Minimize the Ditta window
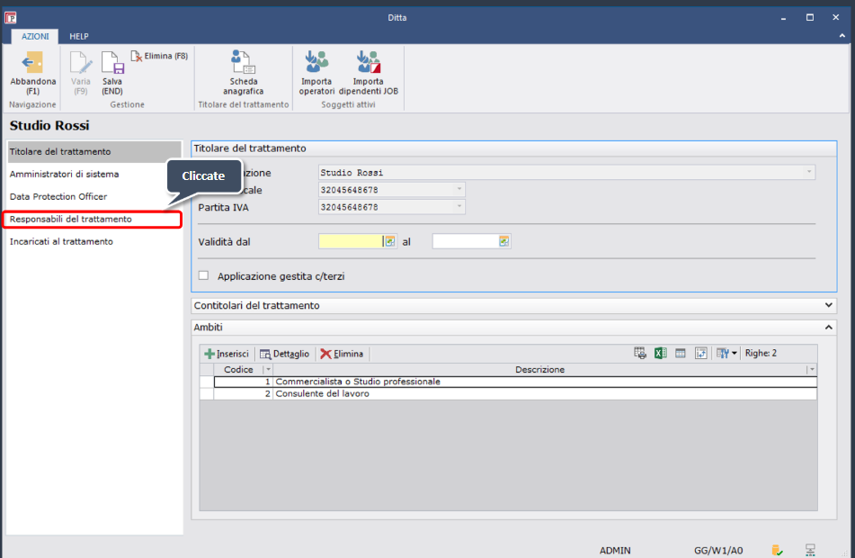Image resolution: width=855 pixels, height=558 pixels. pos(784,17)
